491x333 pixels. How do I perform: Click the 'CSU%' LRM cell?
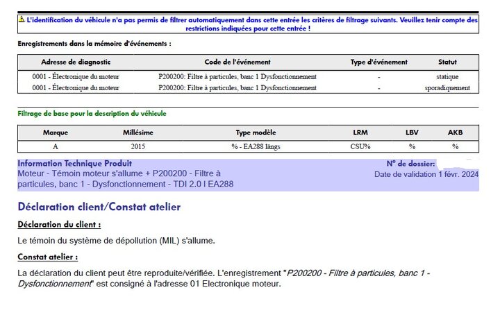pyautogui.click(x=360, y=146)
